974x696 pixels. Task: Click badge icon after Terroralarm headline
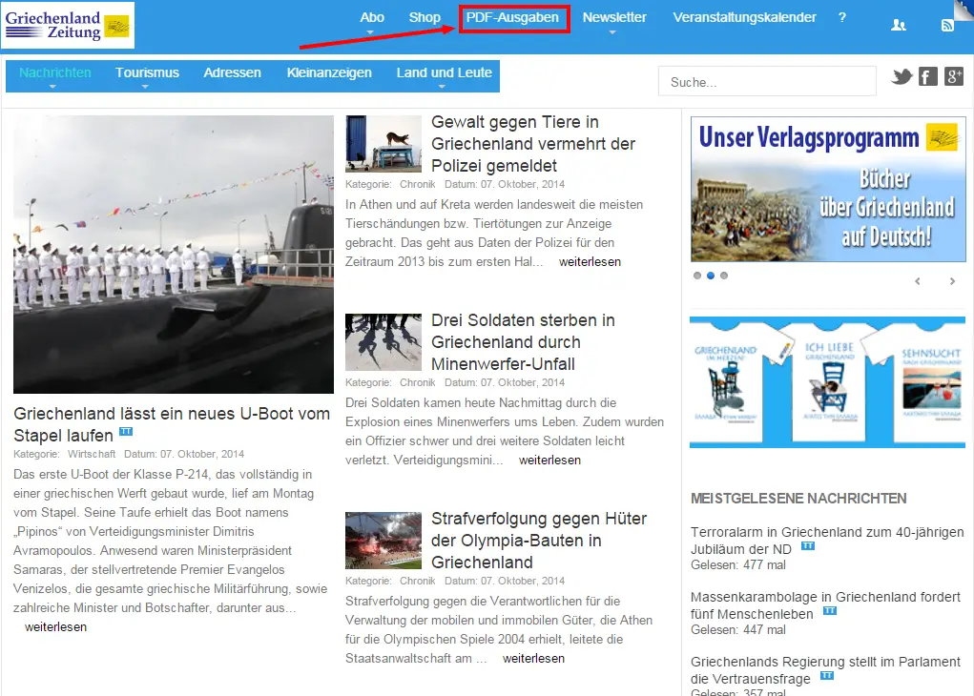click(x=807, y=546)
